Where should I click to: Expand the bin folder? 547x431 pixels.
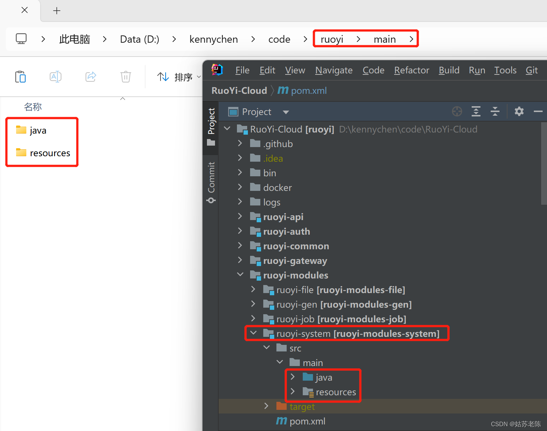click(x=240, y=173)
